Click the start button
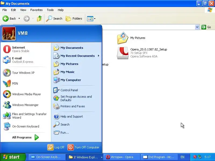Image resolution: width=215 pixels, height=161 pixels. 13,157
